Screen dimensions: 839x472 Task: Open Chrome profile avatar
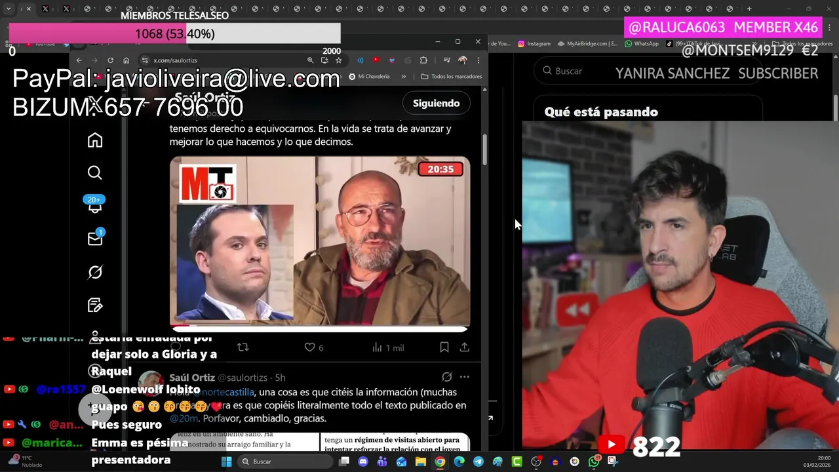tap(463, 60)
